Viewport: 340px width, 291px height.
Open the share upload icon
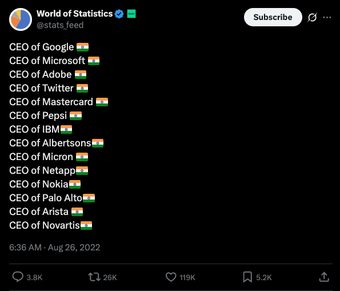(324, 277)
